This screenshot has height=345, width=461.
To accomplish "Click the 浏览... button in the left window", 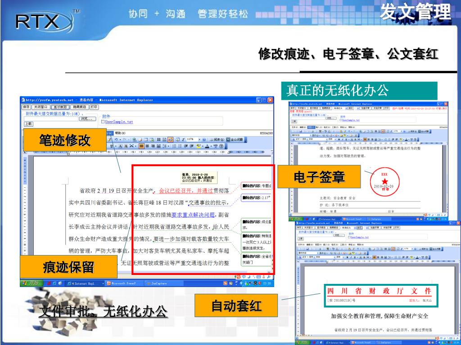I will pos(88,119).
